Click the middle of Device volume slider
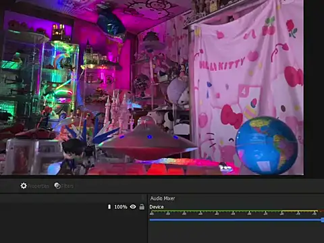 point(237,219)
